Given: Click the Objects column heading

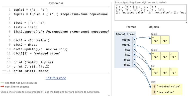Looking at the screenshot, I should pyautogui.click(x=154, y=27).
